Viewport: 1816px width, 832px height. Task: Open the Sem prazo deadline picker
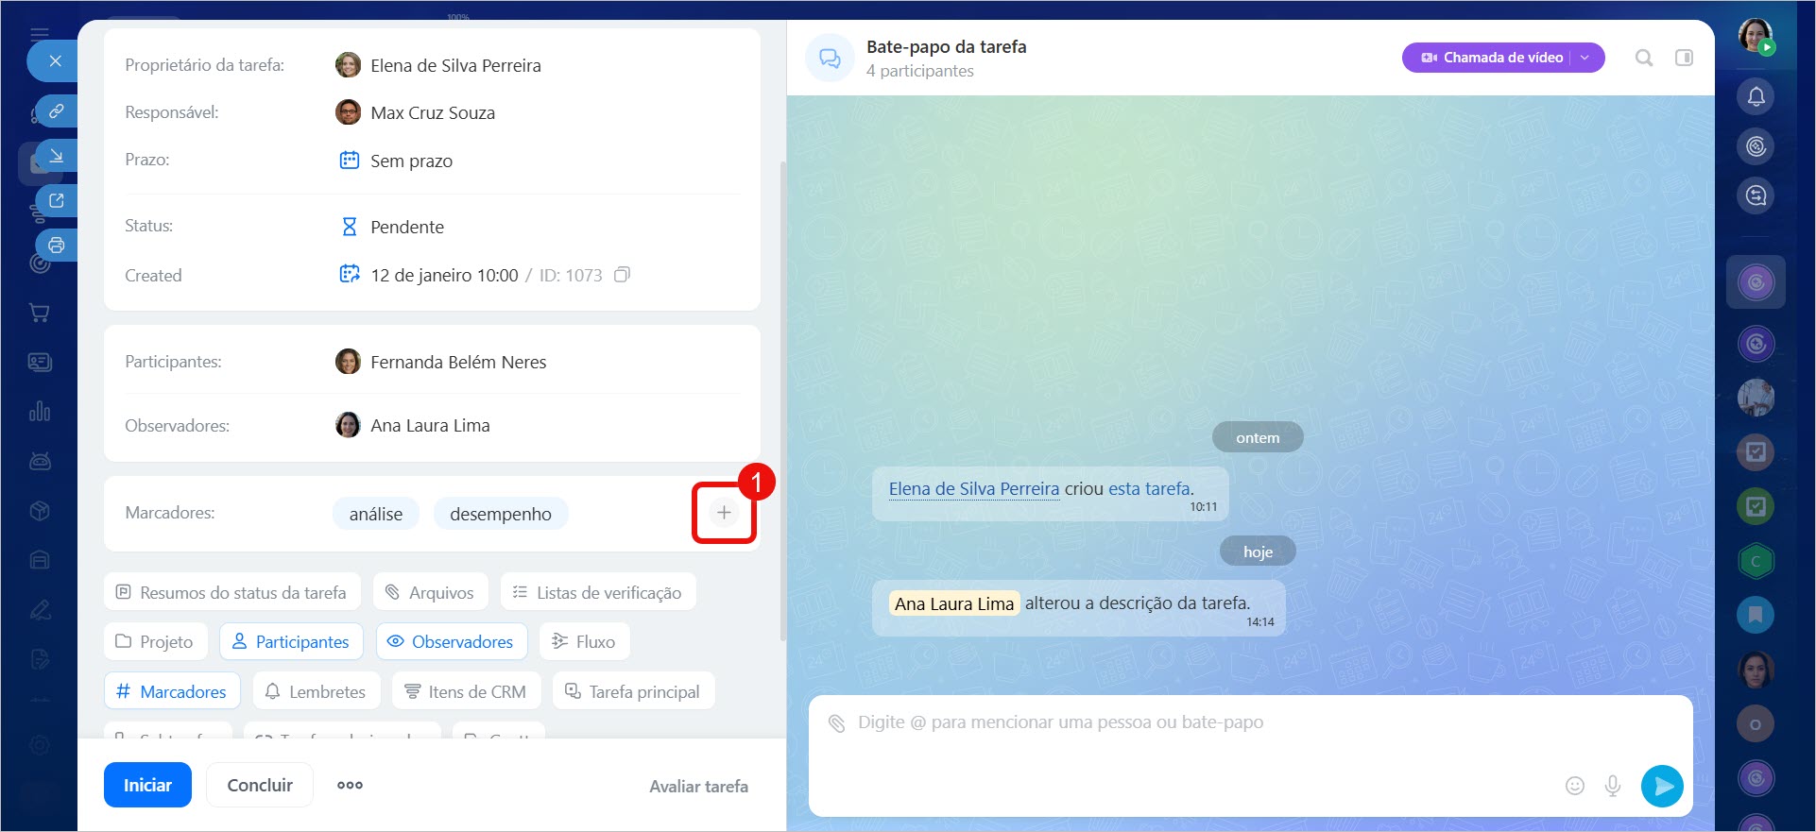click(411, 161)
